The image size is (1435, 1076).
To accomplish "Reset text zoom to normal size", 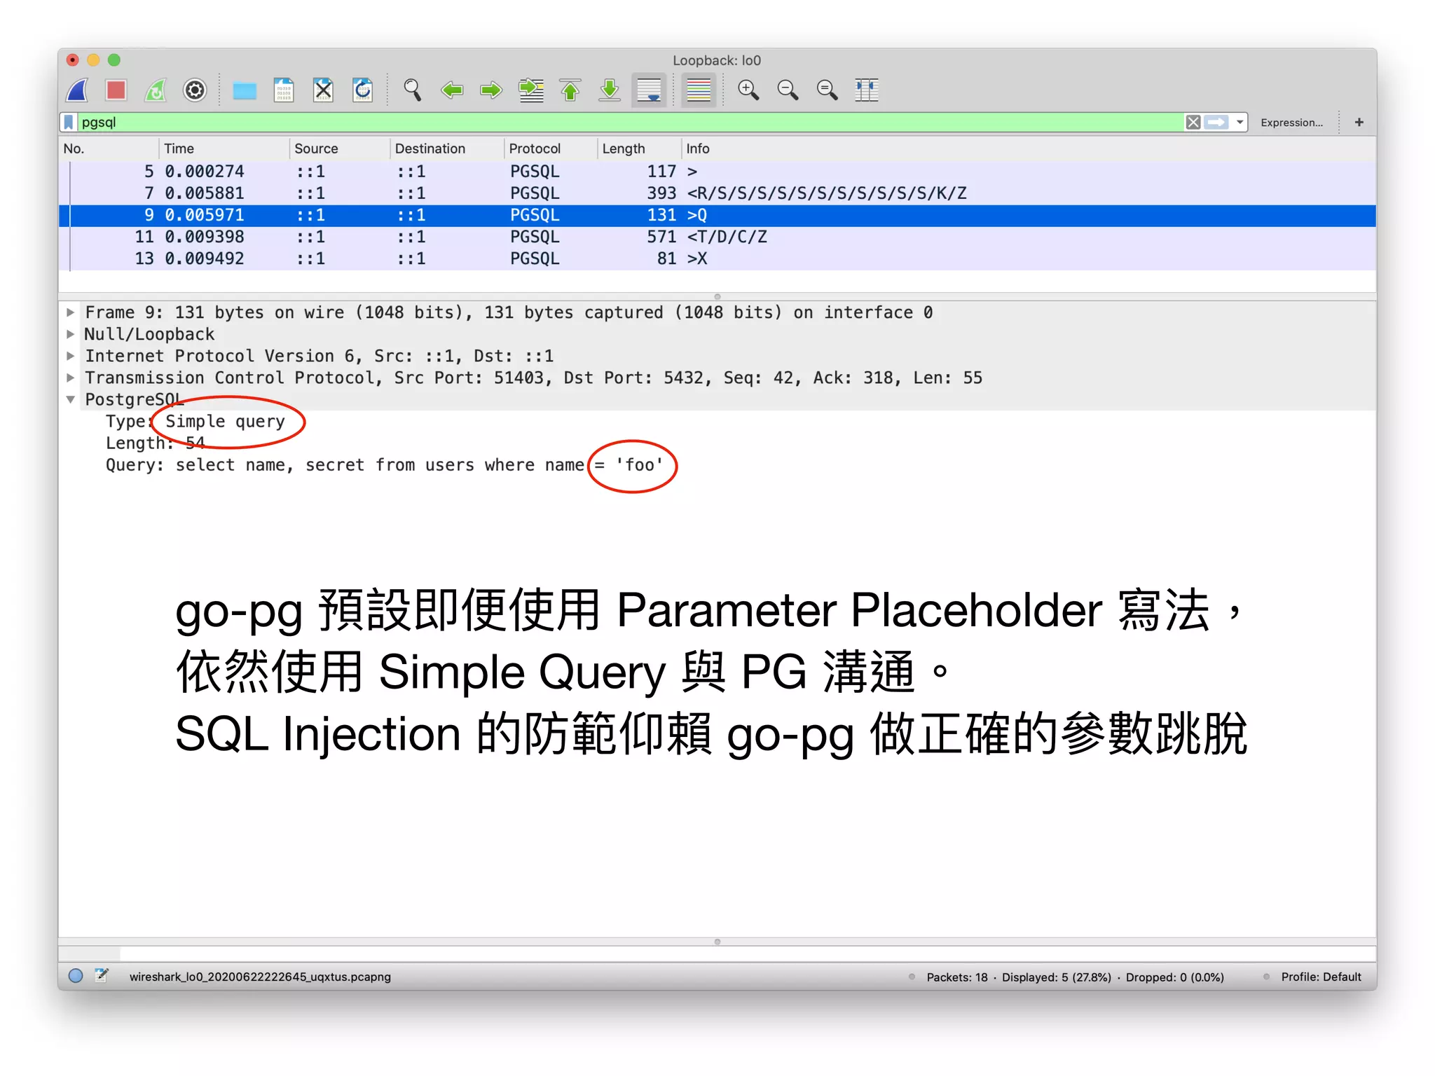I will coord(827,90).
